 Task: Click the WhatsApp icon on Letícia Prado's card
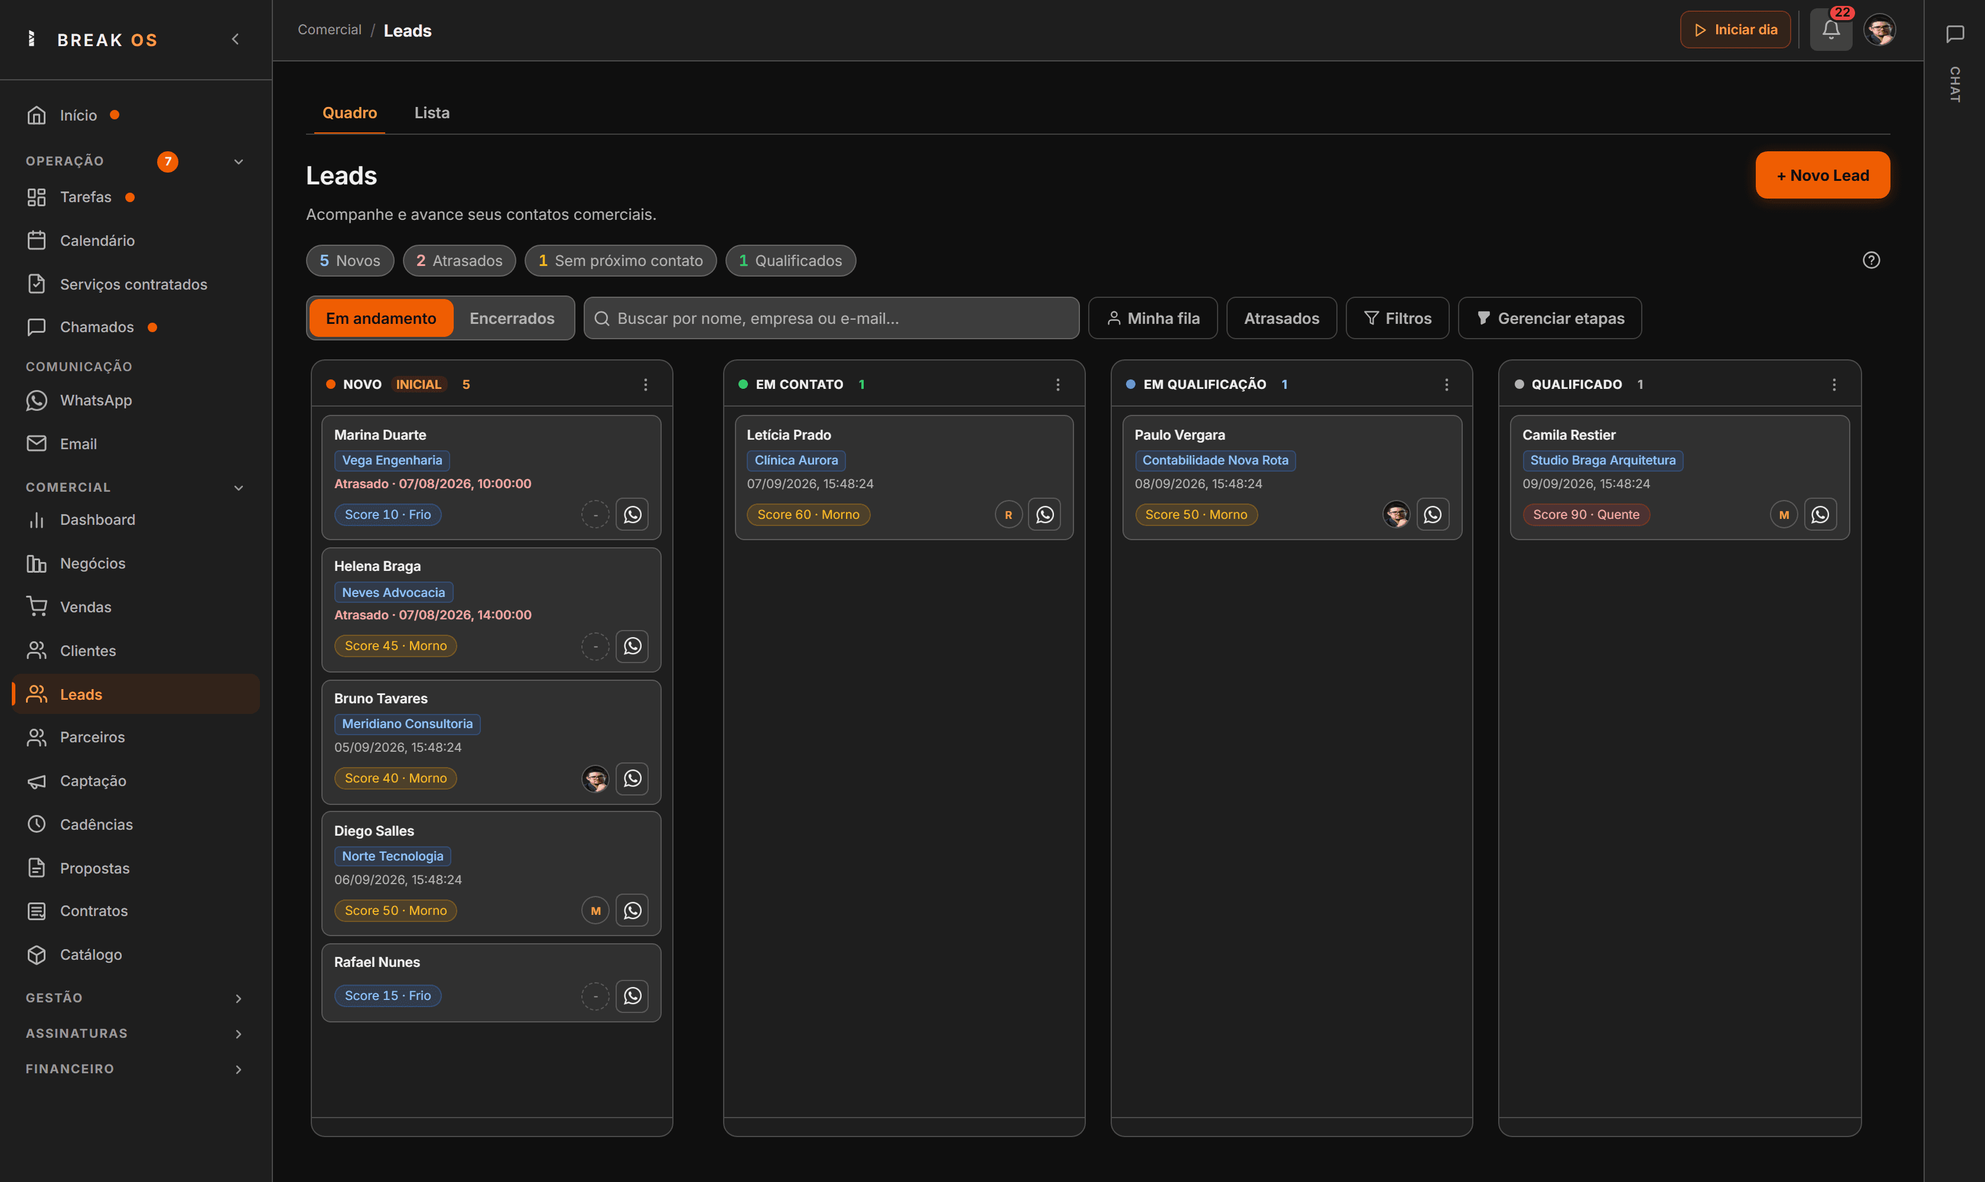pos(1044,515)
